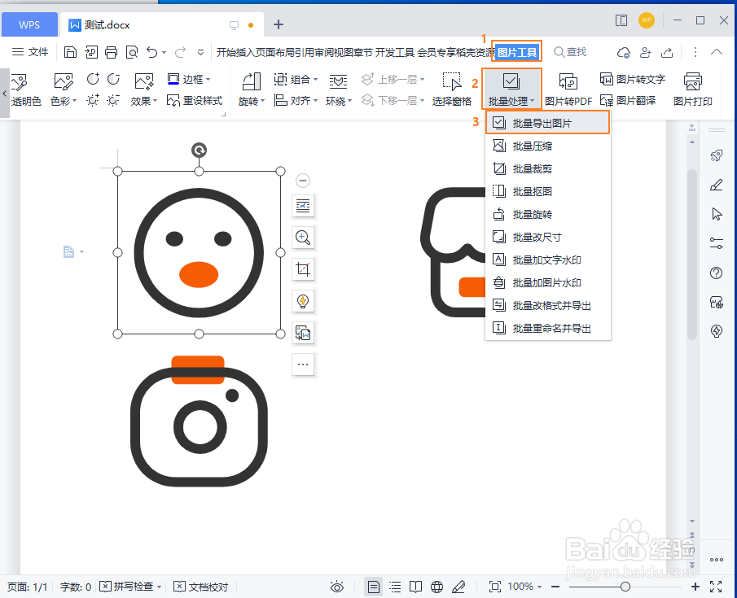Select 批量抠图 menu item

[x=547, y=192]
